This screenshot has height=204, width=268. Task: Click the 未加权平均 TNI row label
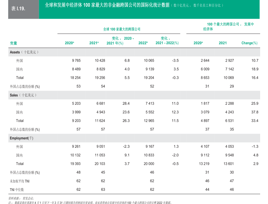click(19, 181)
